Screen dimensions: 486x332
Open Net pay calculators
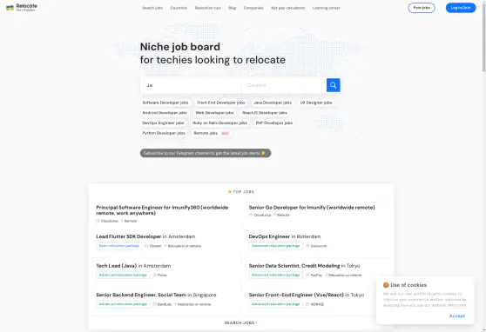pos(288,8)
